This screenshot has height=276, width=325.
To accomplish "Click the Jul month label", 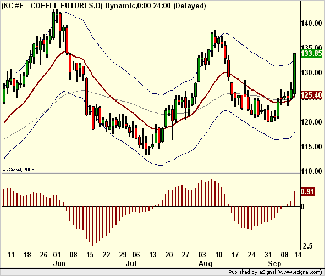I will 131,263.
